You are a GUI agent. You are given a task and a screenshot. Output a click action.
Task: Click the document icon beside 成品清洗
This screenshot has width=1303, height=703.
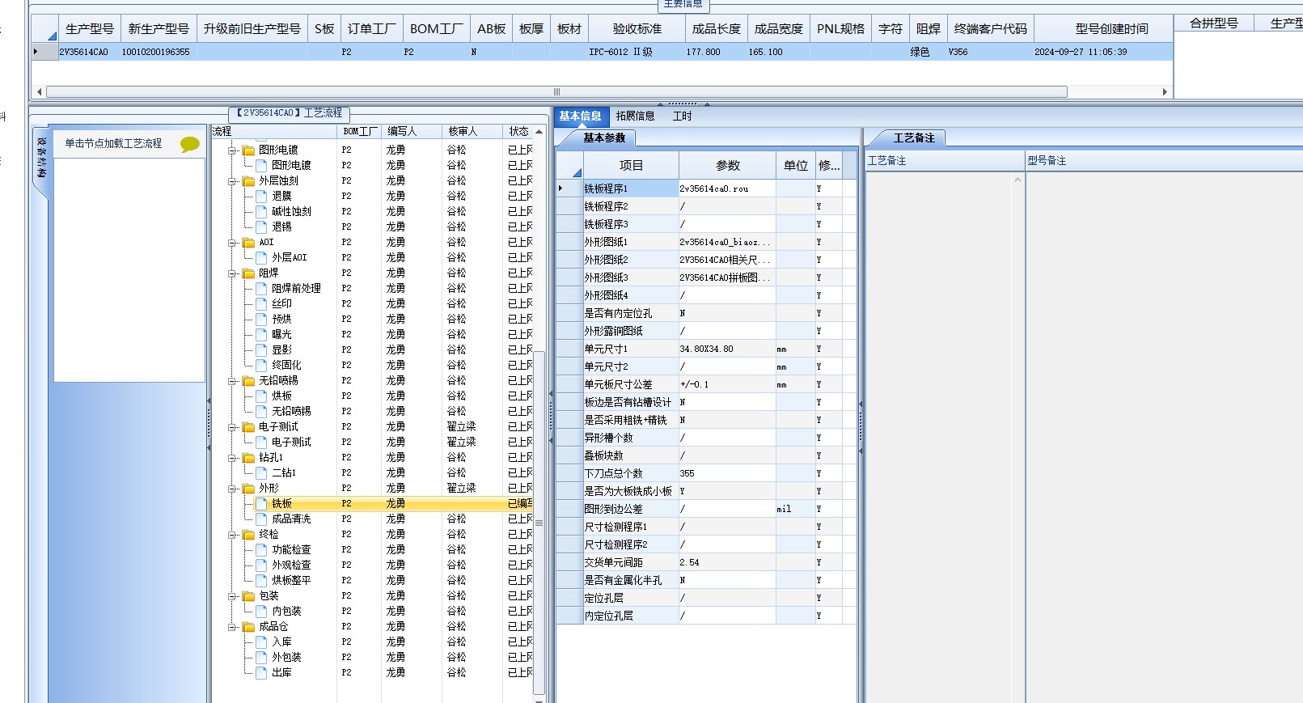(x=261, y=519)
